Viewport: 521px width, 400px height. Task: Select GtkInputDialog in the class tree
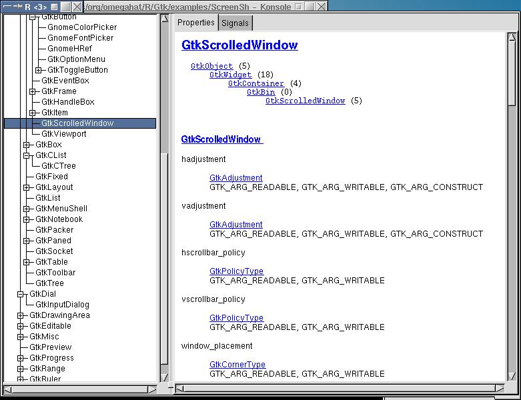pyautogui.click(x=62, y=305)
